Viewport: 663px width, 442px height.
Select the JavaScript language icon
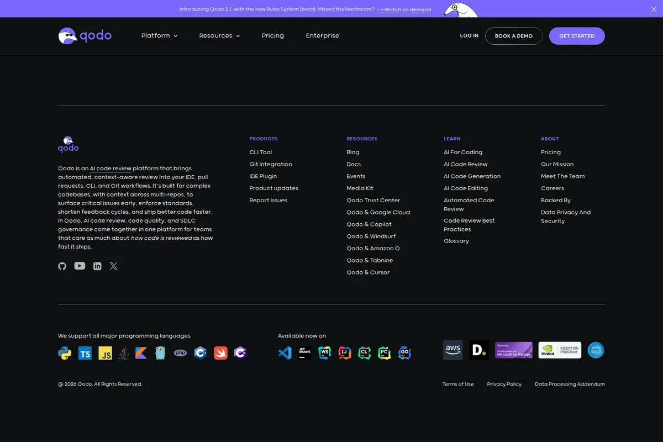[x=105, y=352]
